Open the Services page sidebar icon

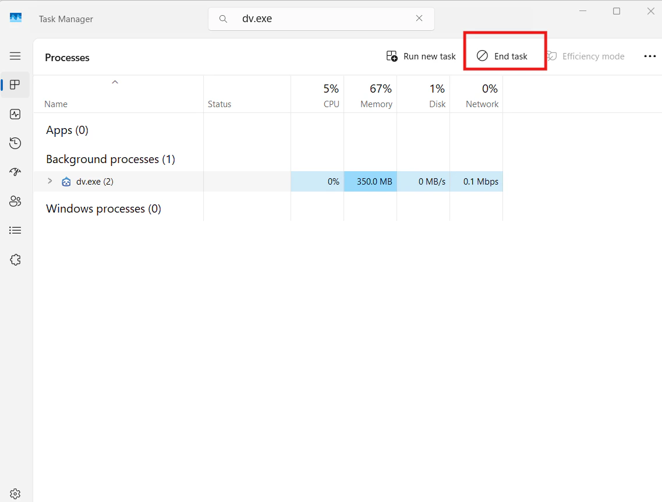tap(15, 260)
